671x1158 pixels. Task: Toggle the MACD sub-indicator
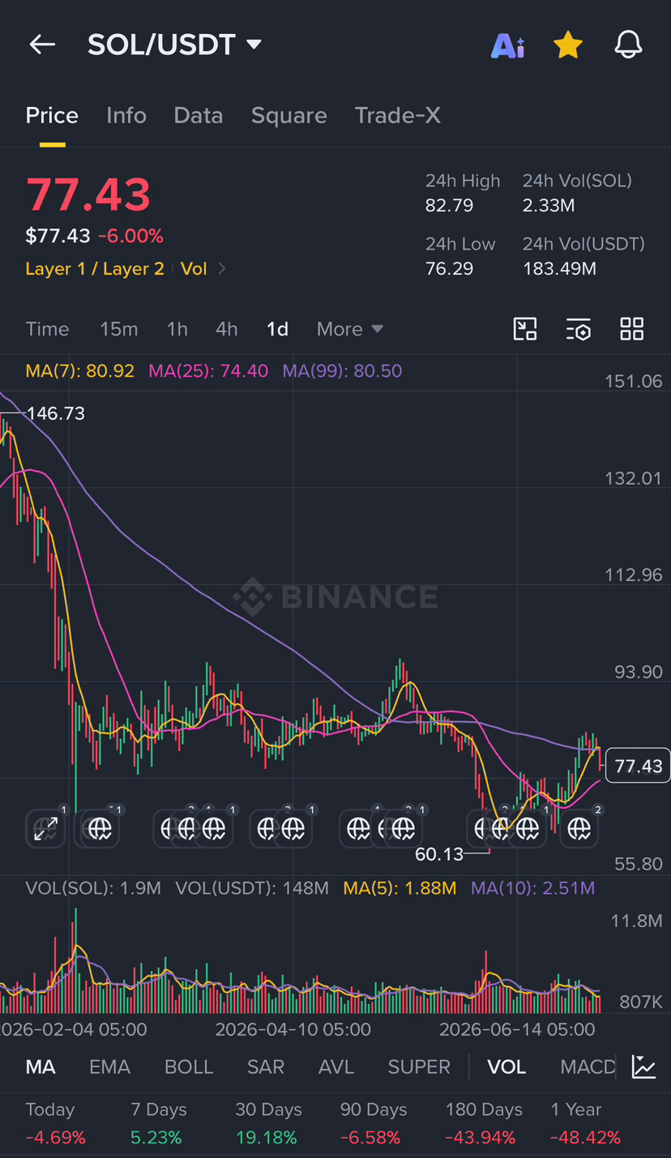pos(588,1066)
